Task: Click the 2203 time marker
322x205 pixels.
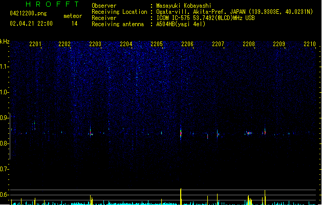Action: click(x=95, y=44)
